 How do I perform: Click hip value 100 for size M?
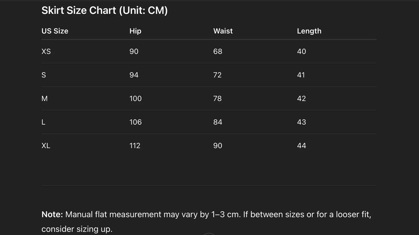click(135, 99)
